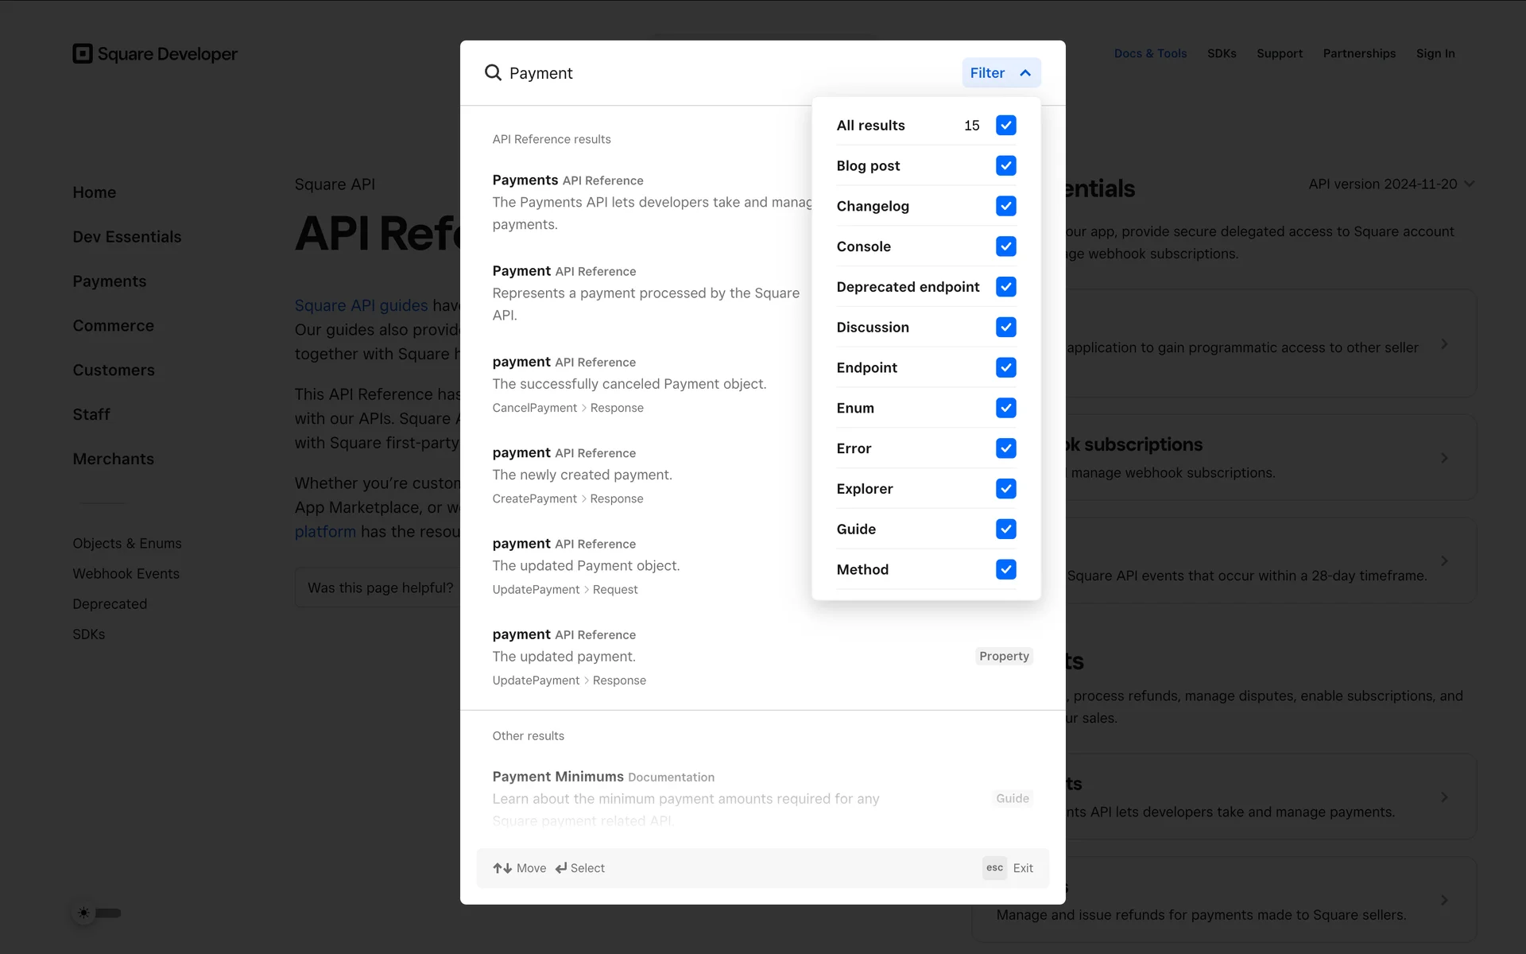The height and width of the screenshot is (954, 1526).
Task: Uncheck the Deprecated endpoint checkbox
Action: point(1005,287)
